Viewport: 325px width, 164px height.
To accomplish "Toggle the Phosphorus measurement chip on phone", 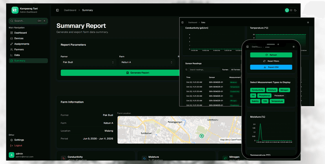I will [264, 96].
